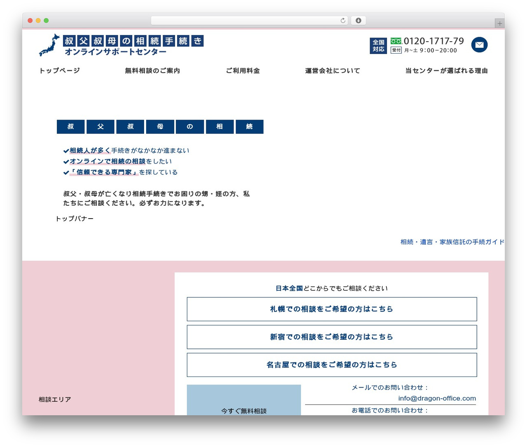Open トップページ menu item

coord(59,71)
